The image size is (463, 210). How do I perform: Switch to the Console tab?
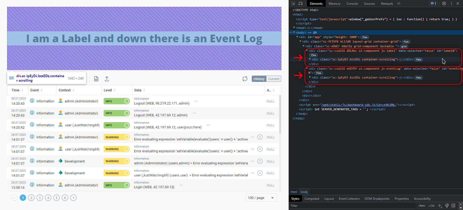352,3
